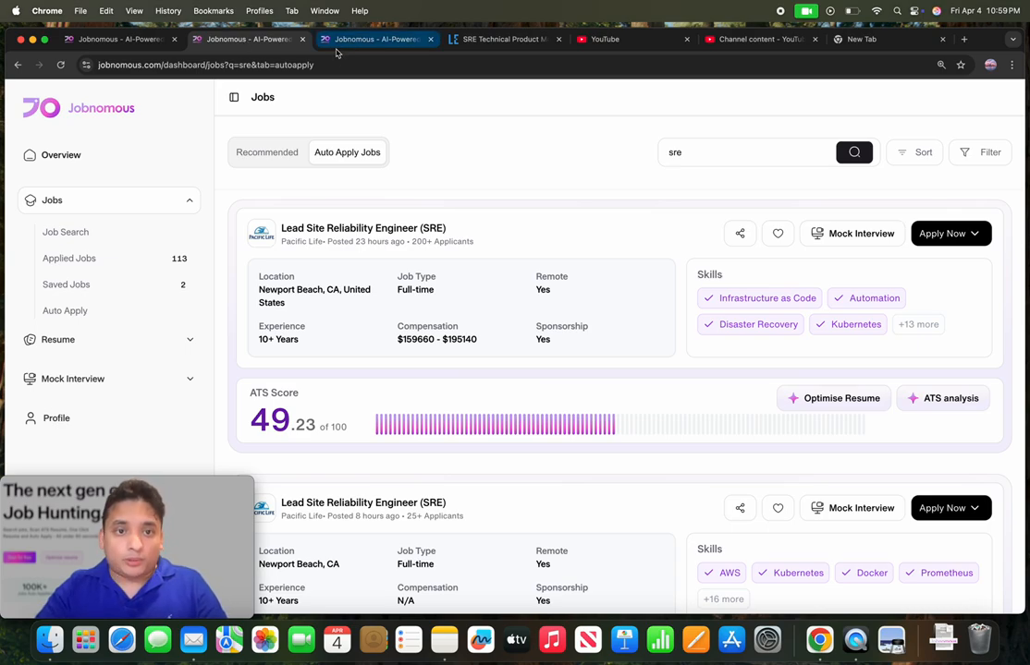Bookmark this page with star icon

(961, 65)
